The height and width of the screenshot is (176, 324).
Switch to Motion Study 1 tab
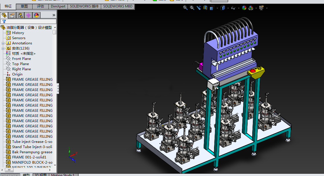point(63,175)
